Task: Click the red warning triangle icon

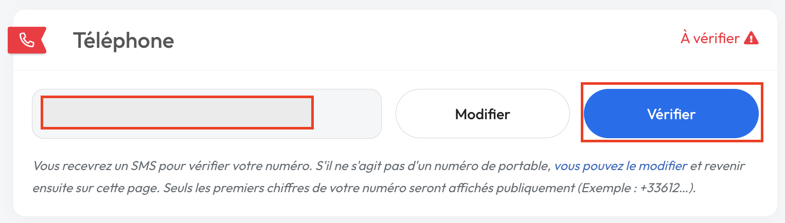Action: tap(751, 38)
